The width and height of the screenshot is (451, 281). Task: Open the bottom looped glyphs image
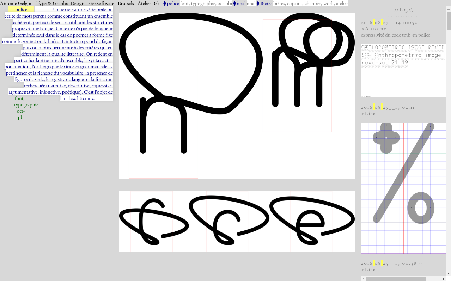237,222
